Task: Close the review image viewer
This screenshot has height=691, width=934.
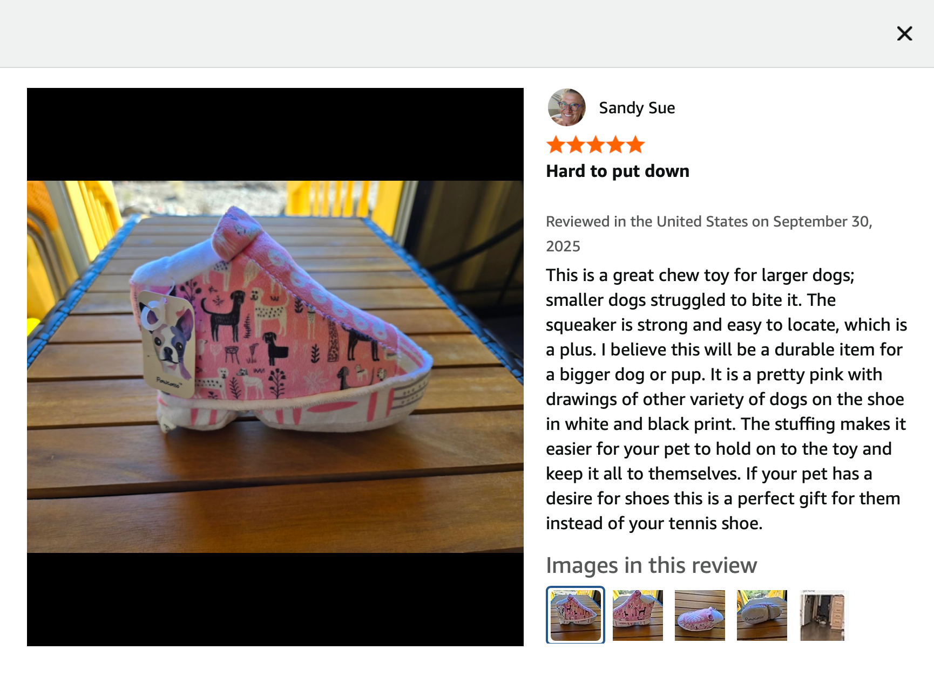Action: click(904, 33)
